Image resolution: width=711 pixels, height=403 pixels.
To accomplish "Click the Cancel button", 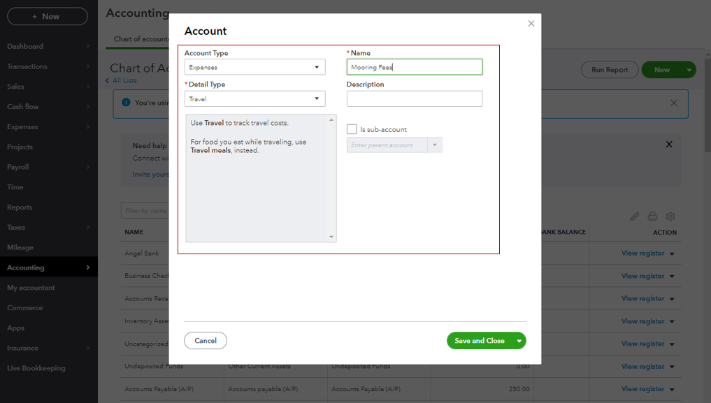I will (x=206, y=341).
